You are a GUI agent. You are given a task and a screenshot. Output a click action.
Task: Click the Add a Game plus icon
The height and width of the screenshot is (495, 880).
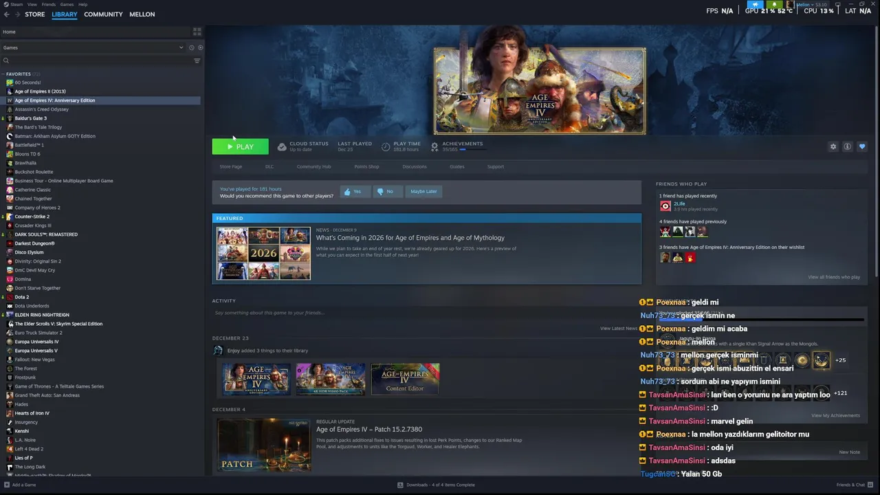[x=7, y=485]
